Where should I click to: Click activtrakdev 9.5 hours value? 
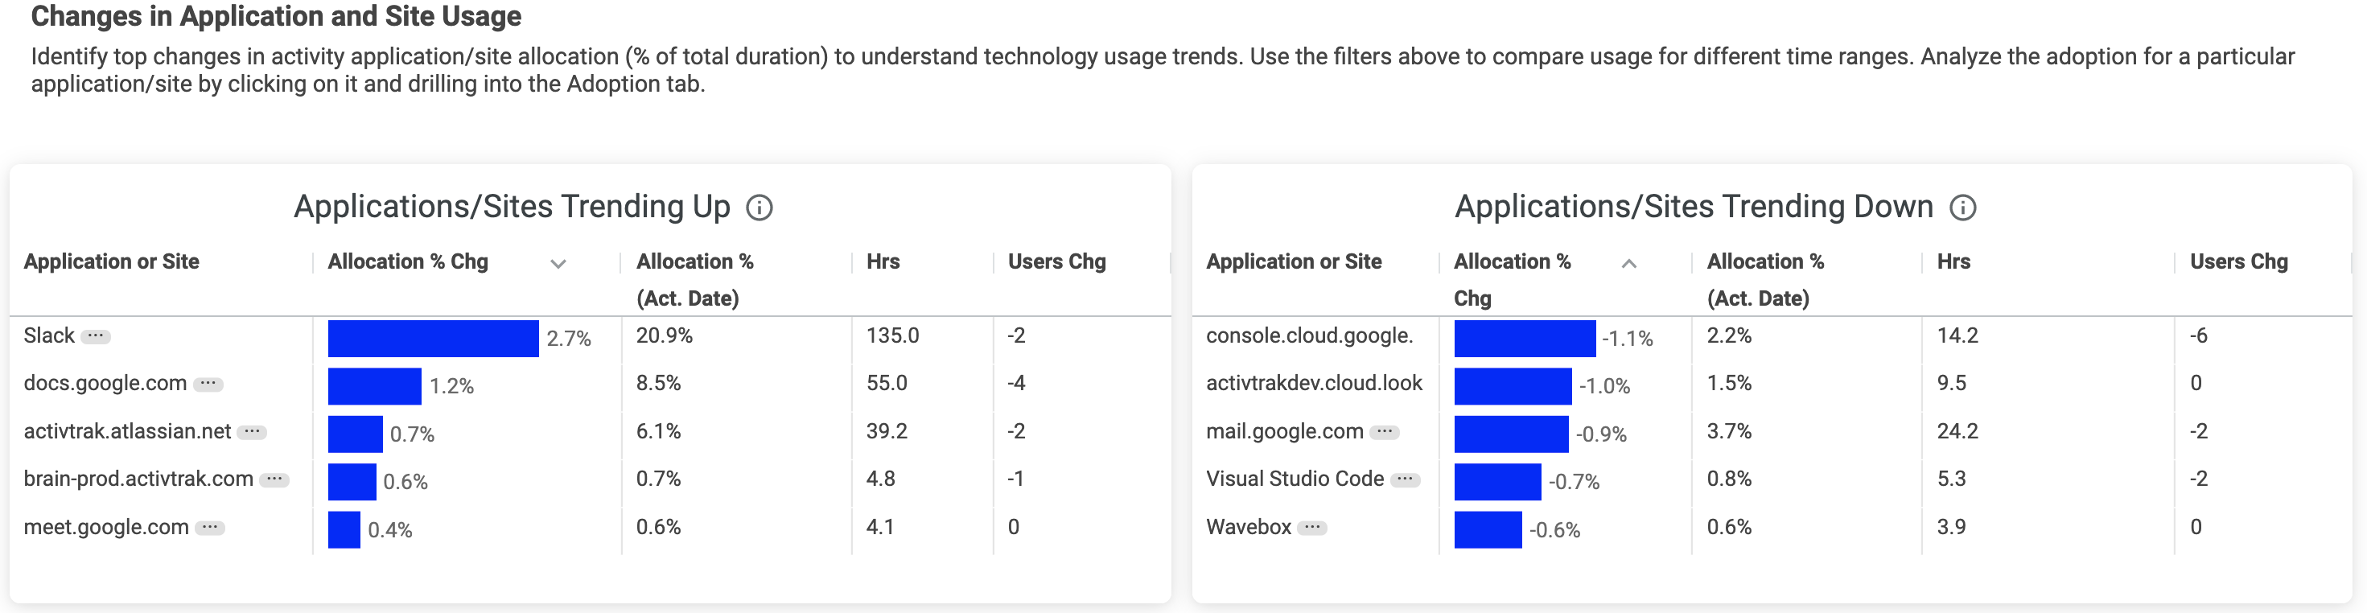coord(1952,383)
